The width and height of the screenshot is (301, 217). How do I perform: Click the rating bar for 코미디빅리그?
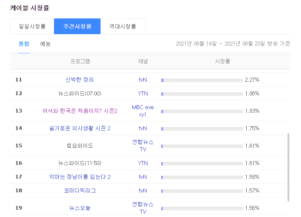tap(202, 191)
